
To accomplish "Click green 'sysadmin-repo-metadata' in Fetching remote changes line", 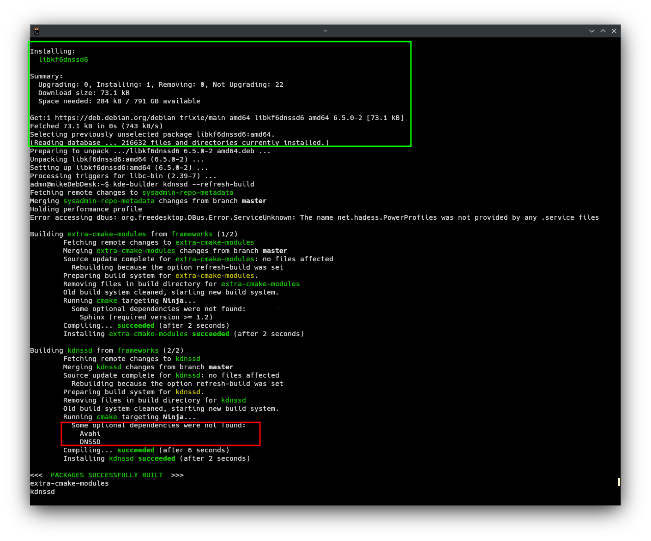I will click(x=188, y=192).
